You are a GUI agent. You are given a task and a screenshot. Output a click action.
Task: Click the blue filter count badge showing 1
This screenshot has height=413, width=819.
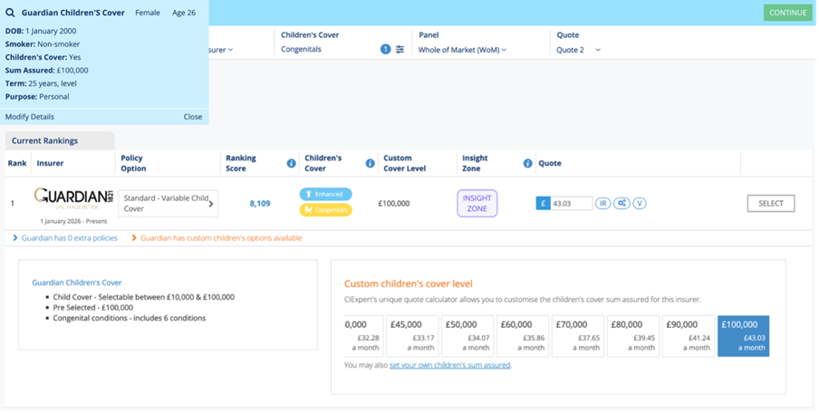385,50
